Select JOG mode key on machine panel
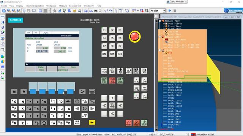The height and width of the screenshot is (136, 243). [x=112, y=71]
